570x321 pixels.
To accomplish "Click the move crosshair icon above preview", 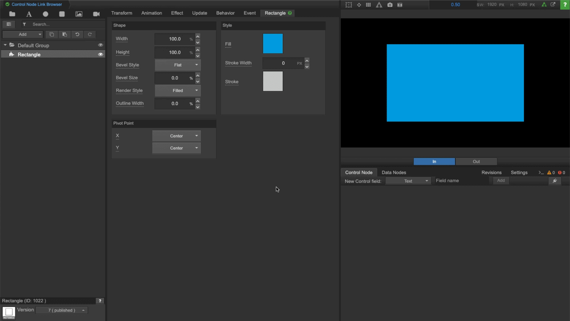I will [x=359, y=5].
